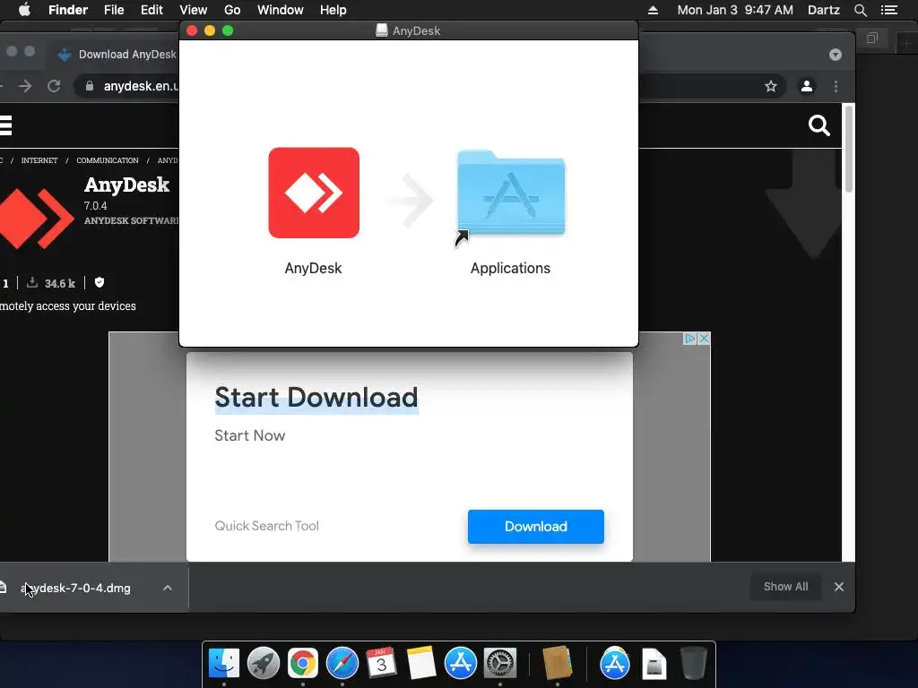Open Notification Center list icon
This screenshot has width=918, height=688.
click(889, 10)
